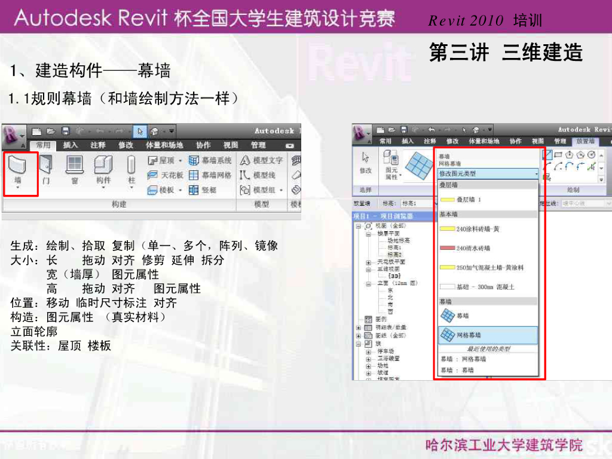The height and width of the screenshot is (459, 612).
Task: Open the 楼板 drop-down arrow
Action: (180, 191)
